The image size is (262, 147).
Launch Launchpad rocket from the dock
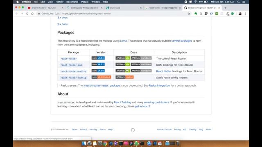point(89,143)
